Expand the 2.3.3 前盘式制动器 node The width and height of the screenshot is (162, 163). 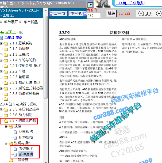1,94
